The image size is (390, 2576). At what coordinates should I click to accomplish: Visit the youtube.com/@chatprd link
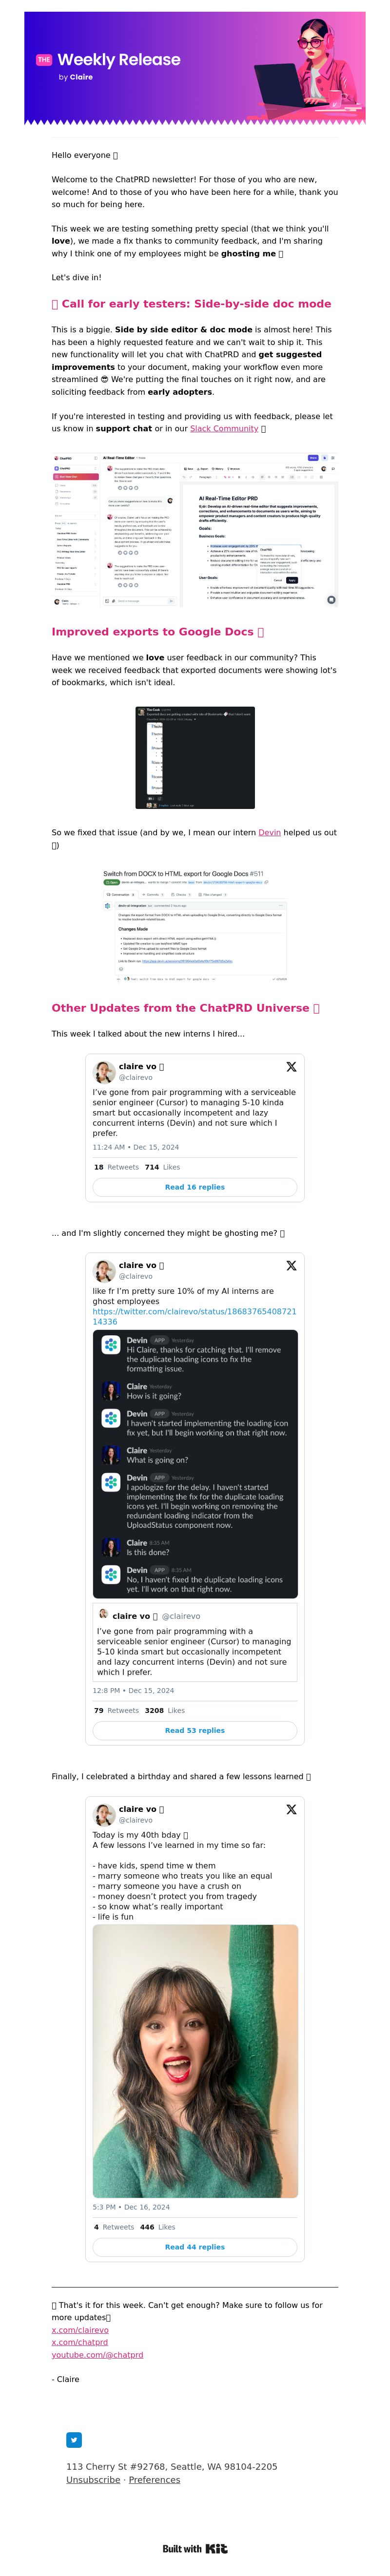point(97,2355)
